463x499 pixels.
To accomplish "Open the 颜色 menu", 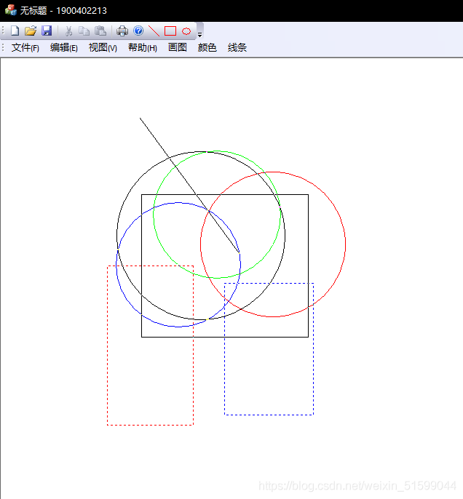I will [207, 48].
